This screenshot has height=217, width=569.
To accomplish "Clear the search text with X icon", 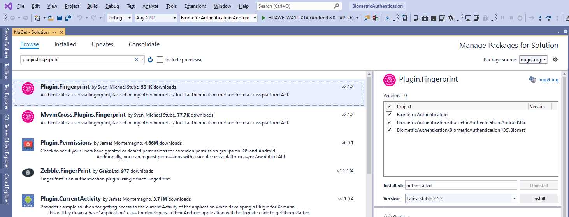I will click(x=137, y=59).
